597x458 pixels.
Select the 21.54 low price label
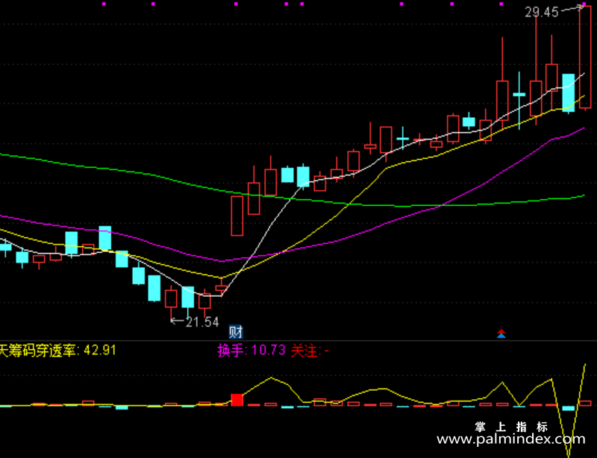pos(202,322)
